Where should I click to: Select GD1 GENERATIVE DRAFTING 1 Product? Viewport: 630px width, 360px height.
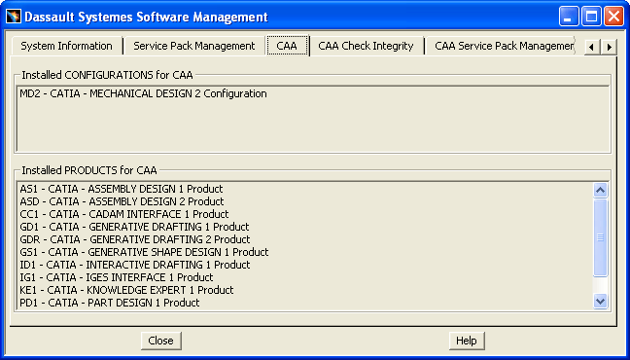point(134,227)
